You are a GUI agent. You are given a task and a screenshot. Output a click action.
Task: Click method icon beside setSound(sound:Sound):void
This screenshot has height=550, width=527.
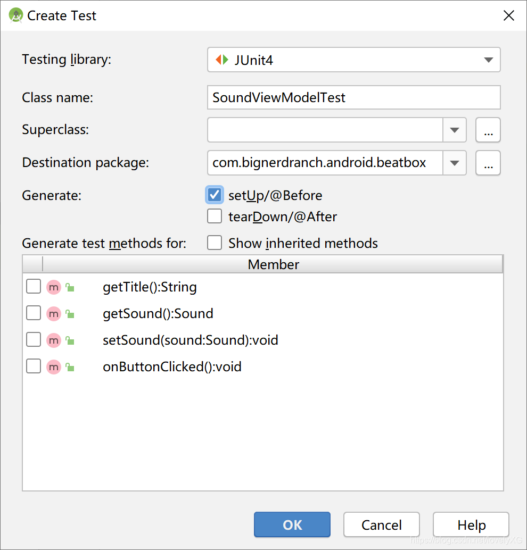click(54, 340)
